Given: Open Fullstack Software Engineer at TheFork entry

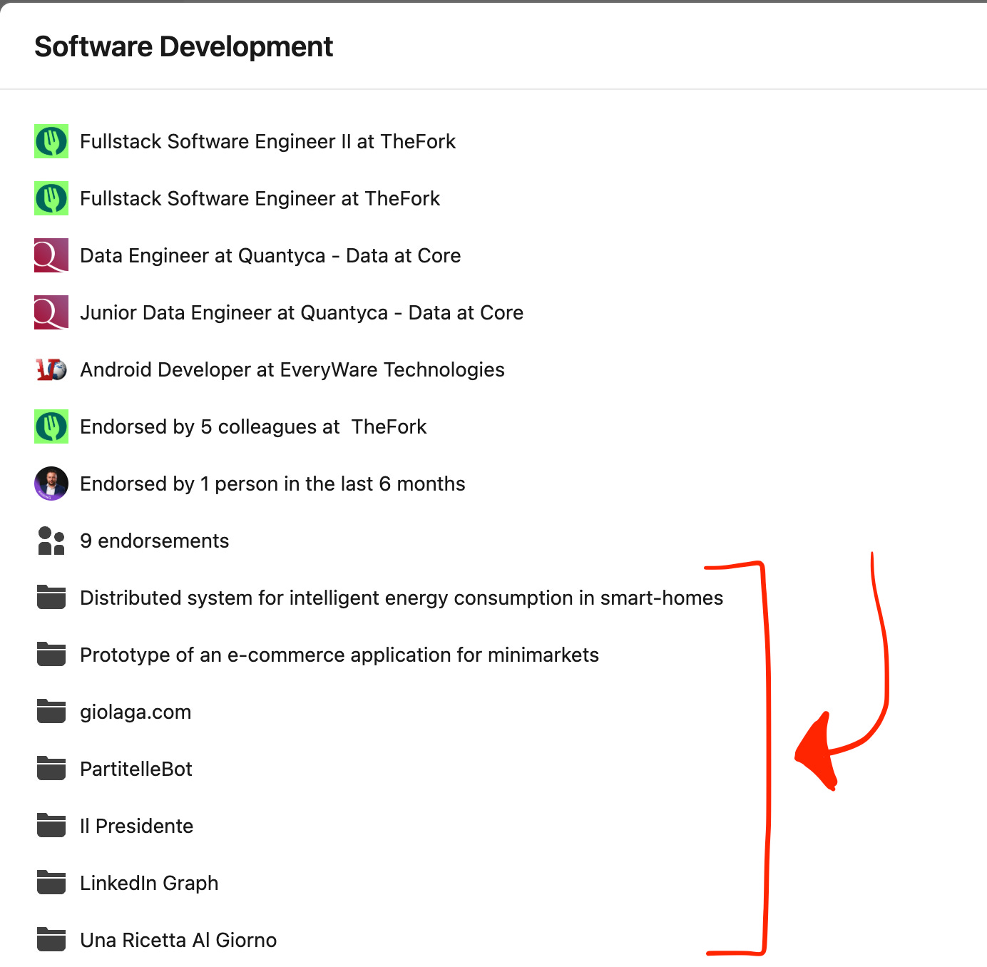Looking at the screenshot, I should pos(260,198).
